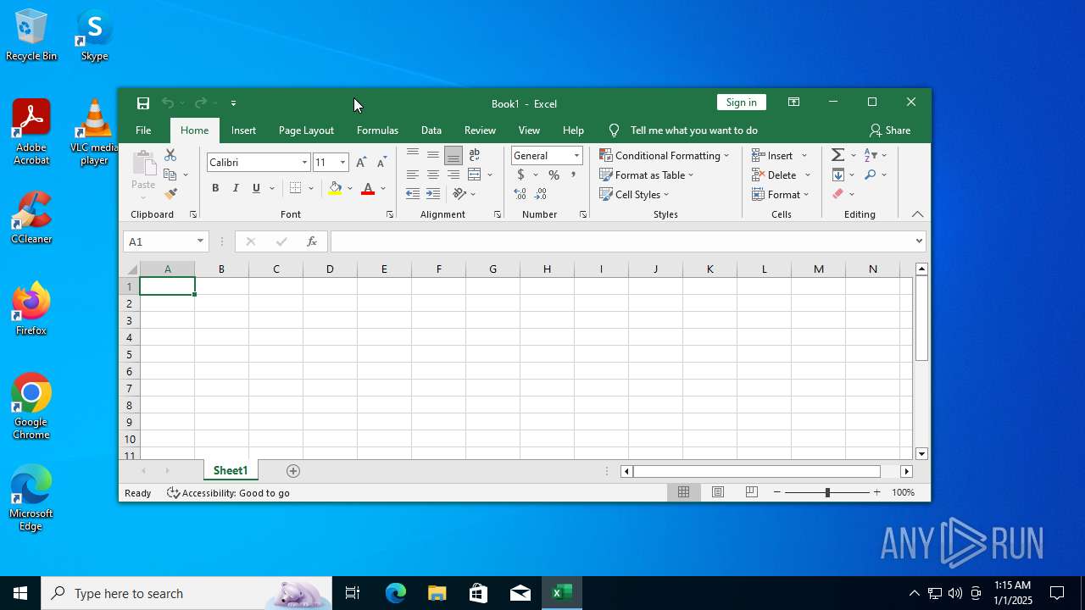This screenshot has width=1085, height=610.
Task: Apply comma style number format
Action: (574, 175)
